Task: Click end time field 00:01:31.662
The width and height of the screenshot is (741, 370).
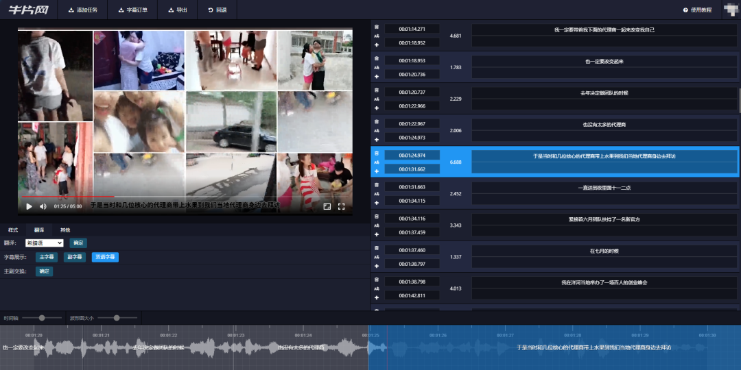Action: 412,169
